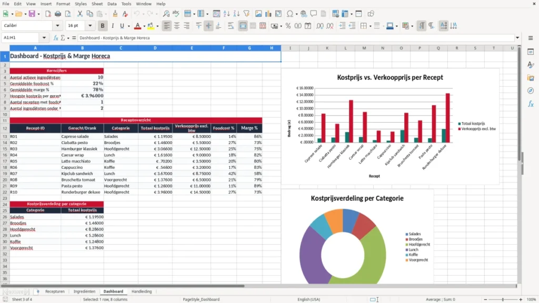Add a decimal place
The height and width of the screenshot is (303, 539).
(320, 26)
